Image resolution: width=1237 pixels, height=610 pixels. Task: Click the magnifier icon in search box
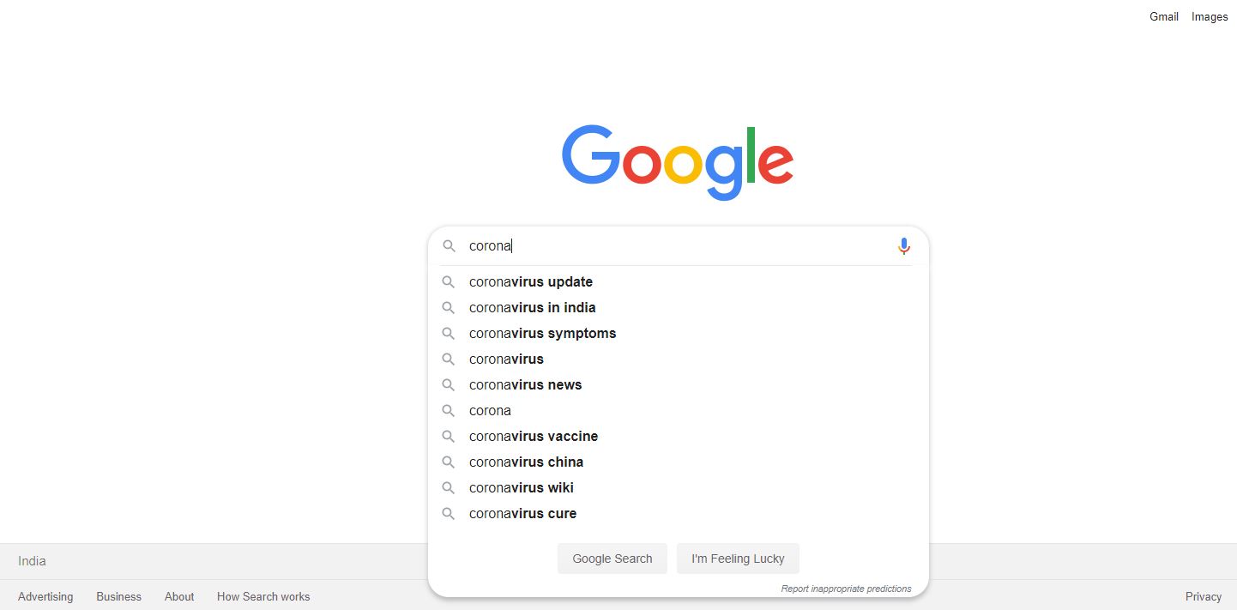tap(449, 246)
